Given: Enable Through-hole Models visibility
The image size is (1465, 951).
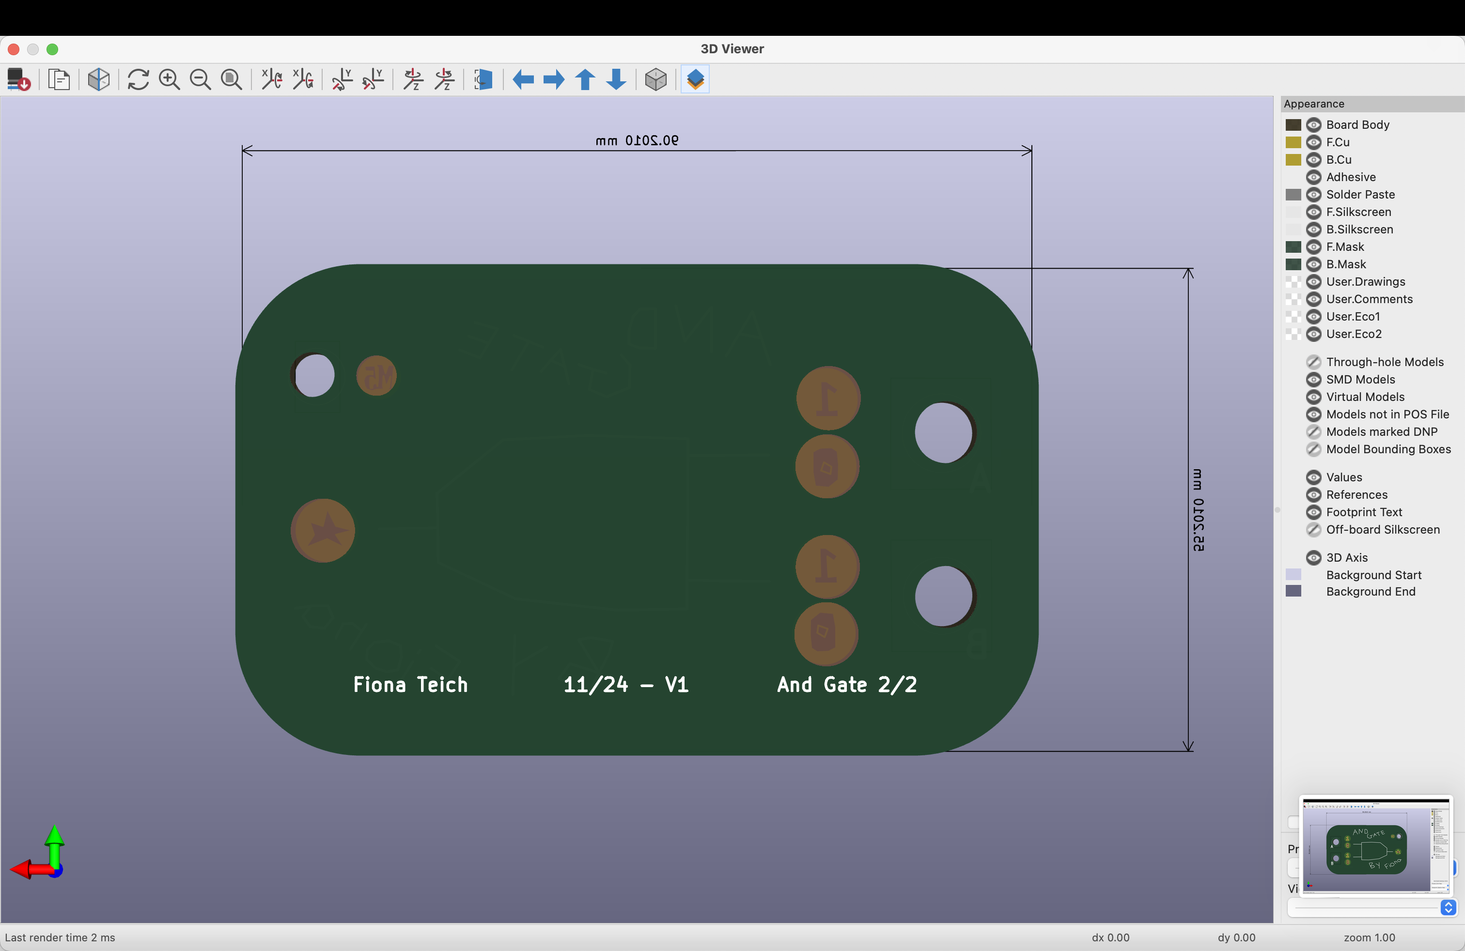Looking at the screenshot, I should (1313, 362).
